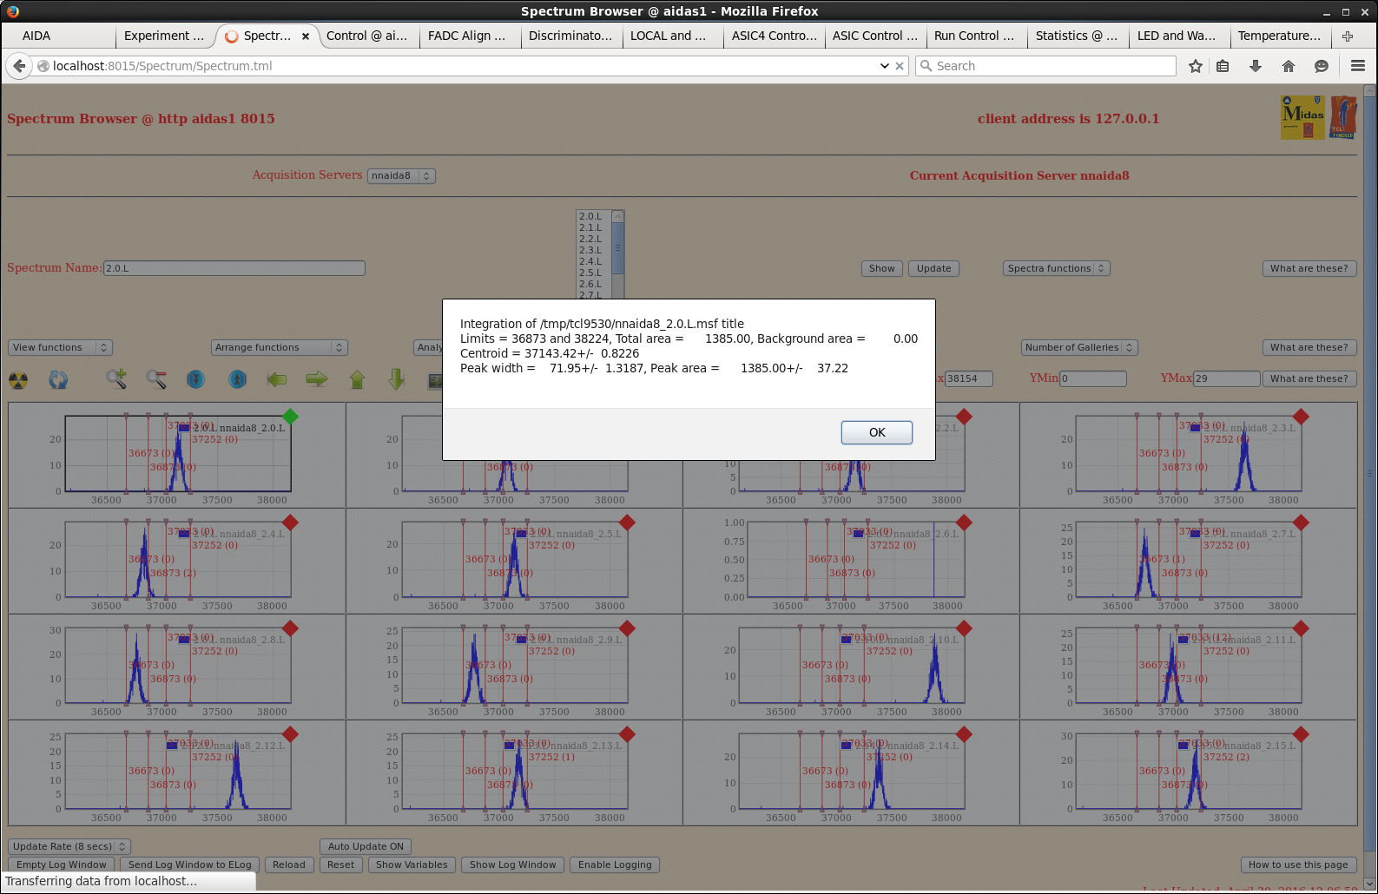Click the Midas logo icon
This screenshot has width=1378, height=894.
pyautogui.click(x=1302, y=117)
